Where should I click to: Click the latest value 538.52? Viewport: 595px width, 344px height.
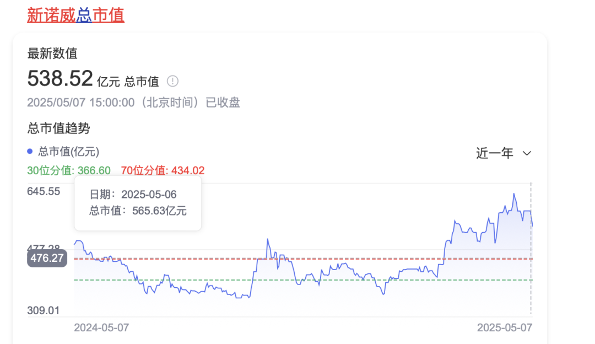tap(60, 78)
